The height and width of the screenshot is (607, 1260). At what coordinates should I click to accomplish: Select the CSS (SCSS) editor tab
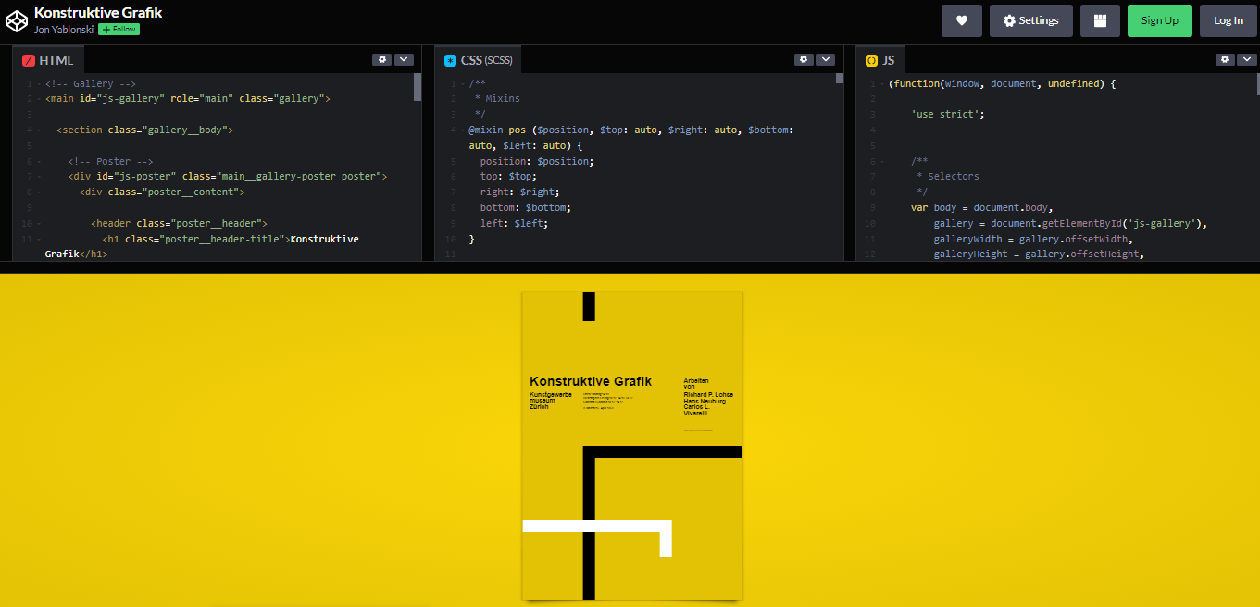(x=480, y=60)
